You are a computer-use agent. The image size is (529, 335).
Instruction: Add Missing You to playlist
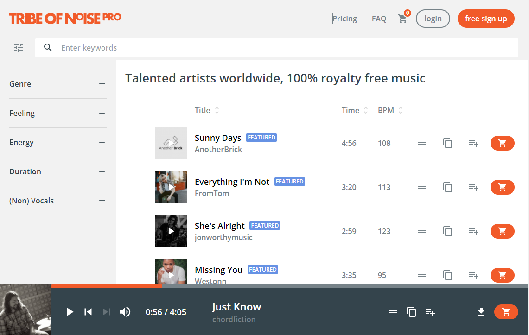474,276
